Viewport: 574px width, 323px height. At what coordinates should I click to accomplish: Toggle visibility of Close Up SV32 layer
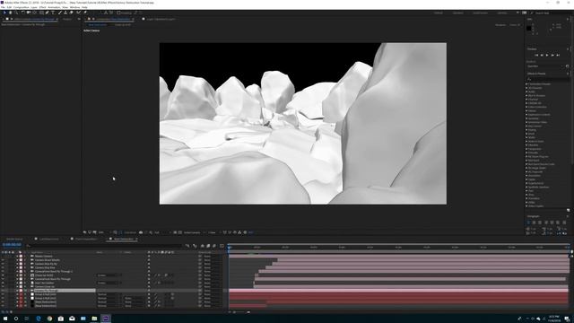pyautogui.click(x=3, y=275)
